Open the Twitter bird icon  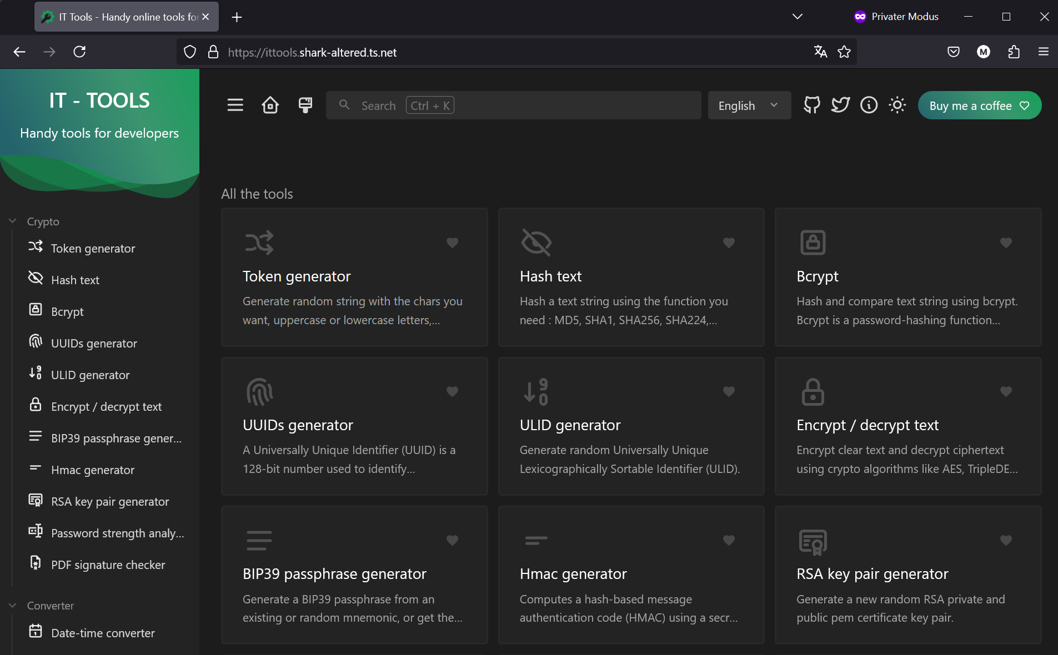coord(840,105)
